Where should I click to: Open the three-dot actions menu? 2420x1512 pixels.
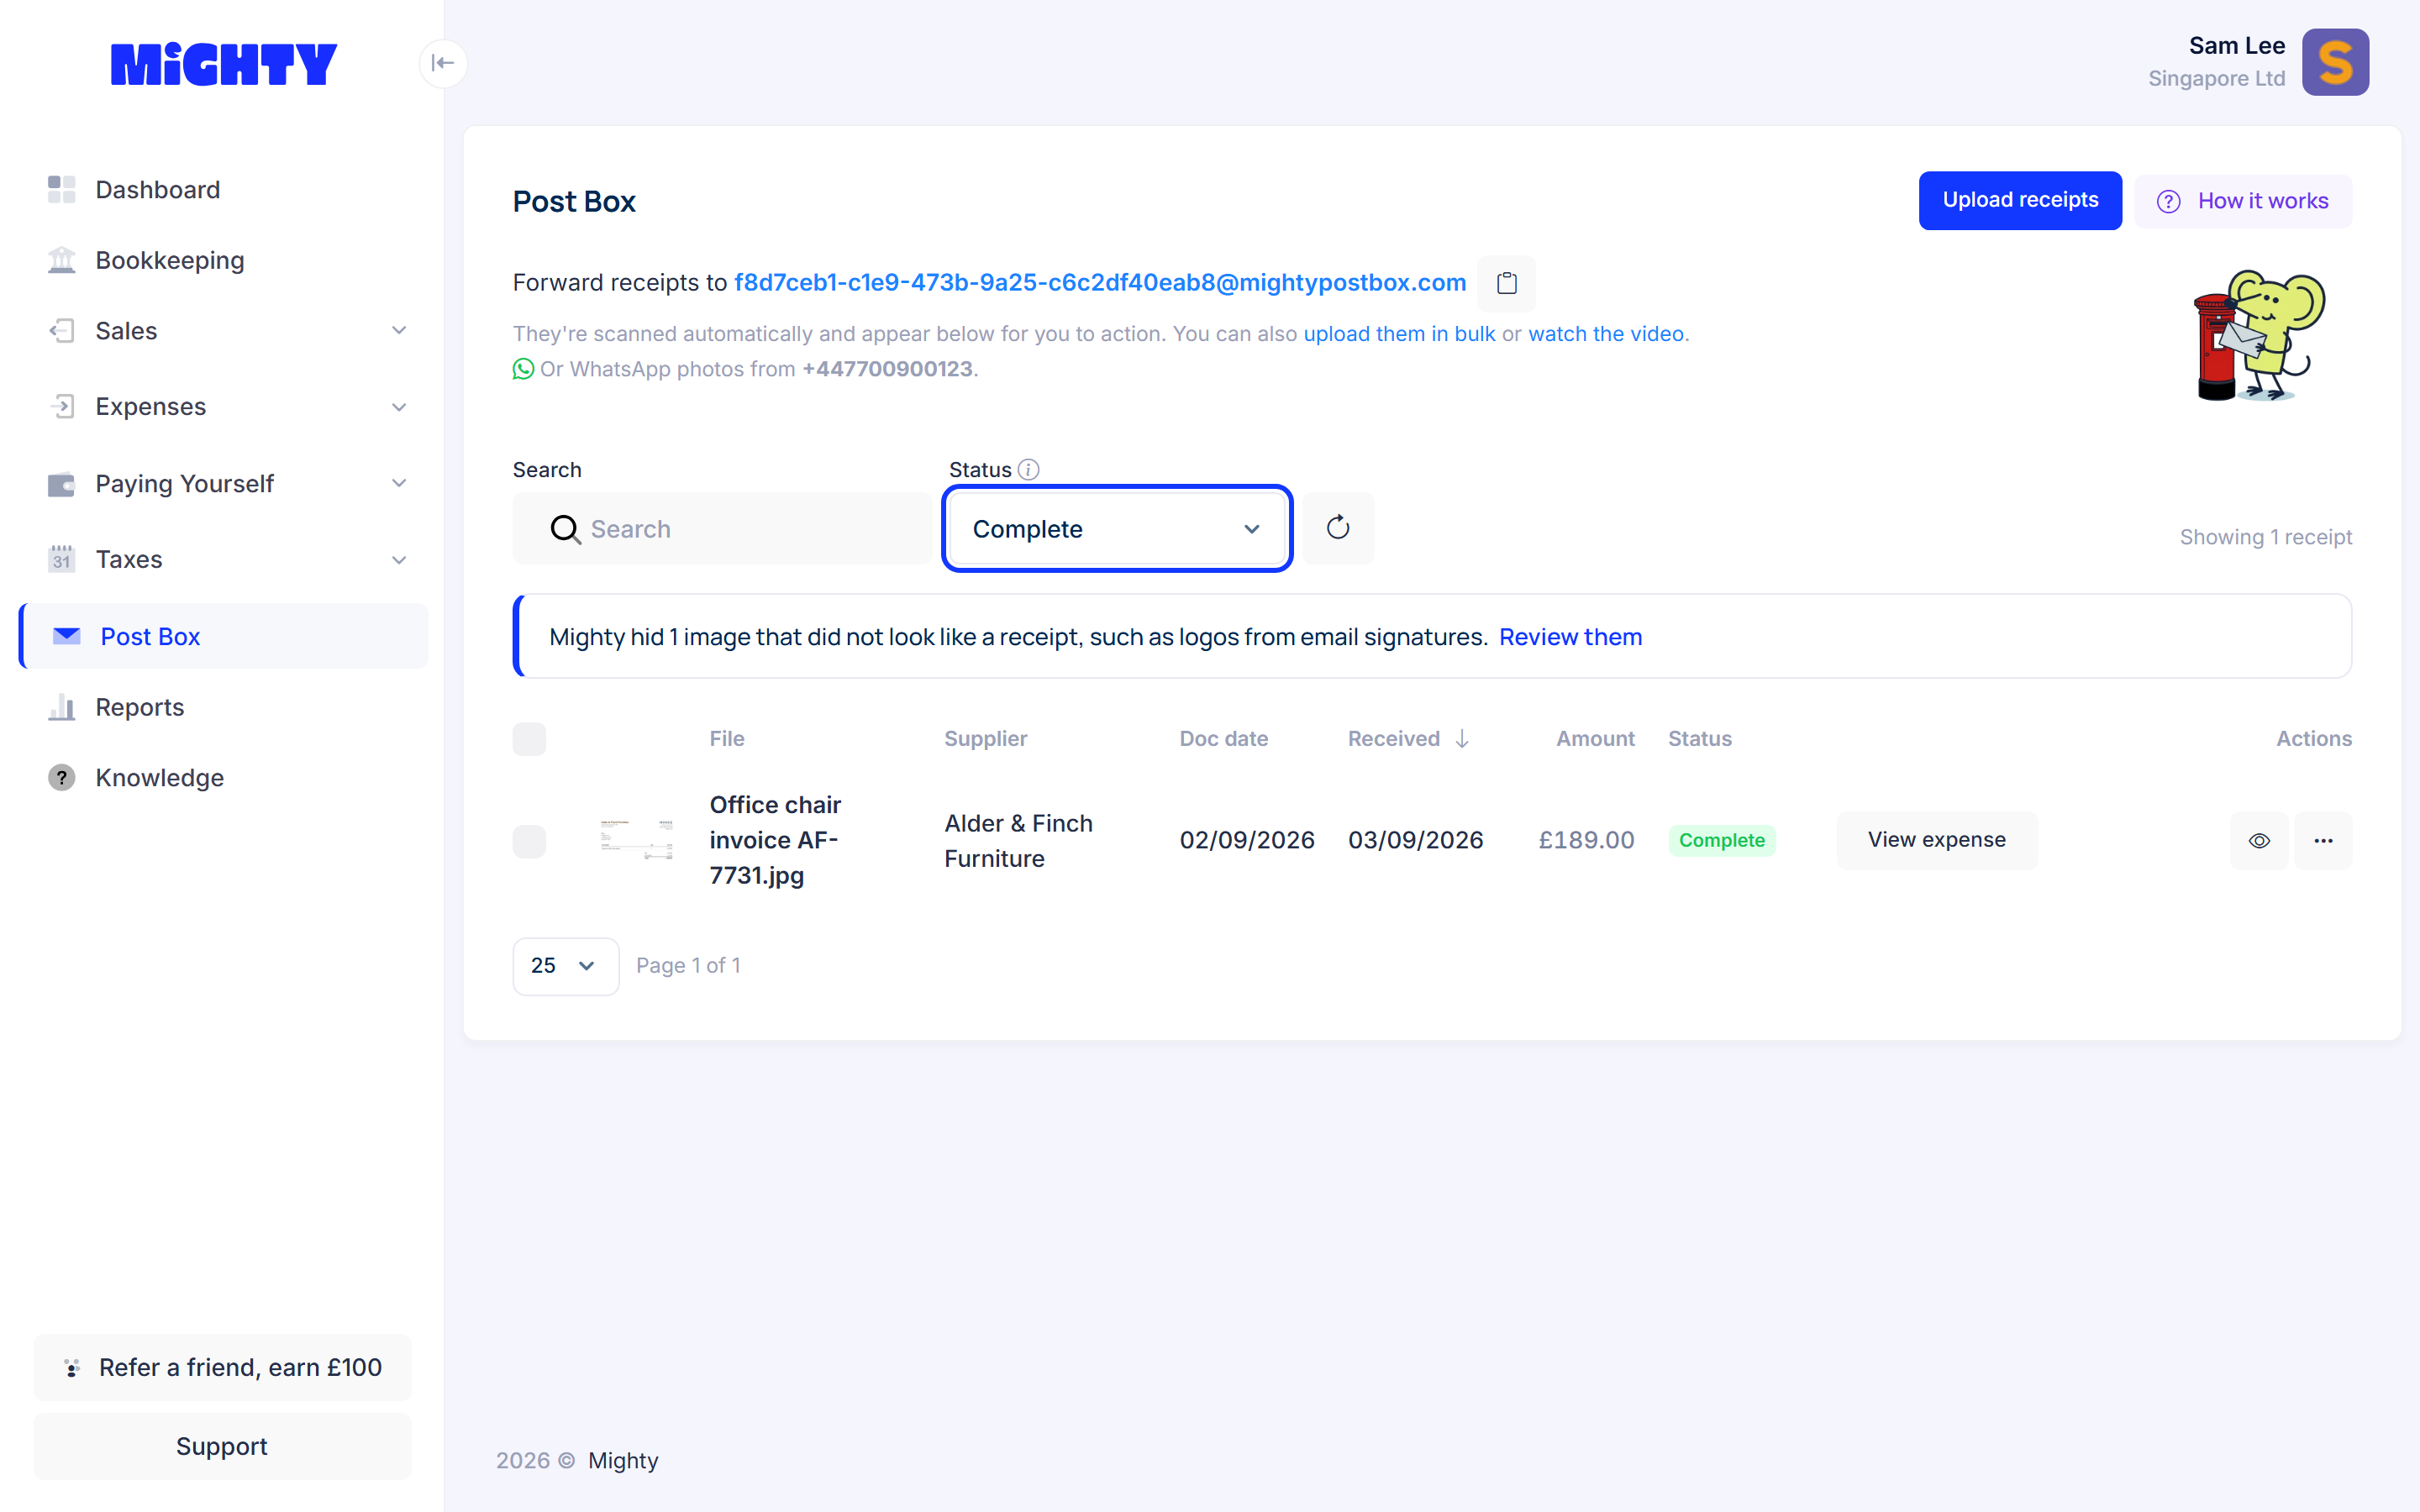[x=2323, y=841]
